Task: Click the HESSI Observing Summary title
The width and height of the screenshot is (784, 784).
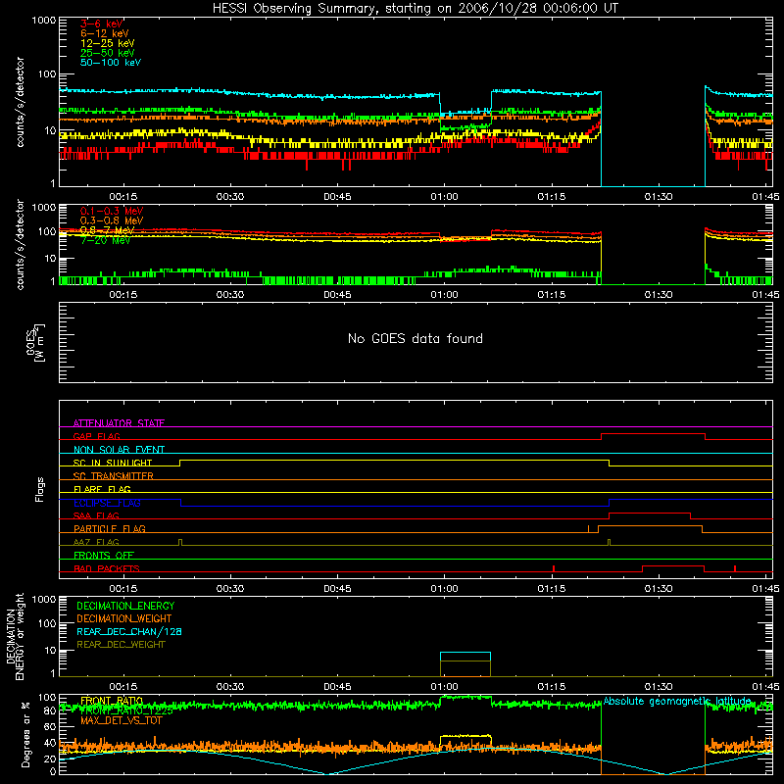Action: point(415,9)
